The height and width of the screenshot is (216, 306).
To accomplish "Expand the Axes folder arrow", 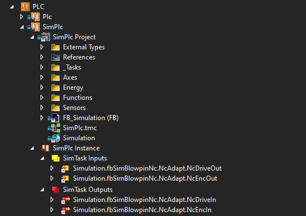I will pos(42,77).
